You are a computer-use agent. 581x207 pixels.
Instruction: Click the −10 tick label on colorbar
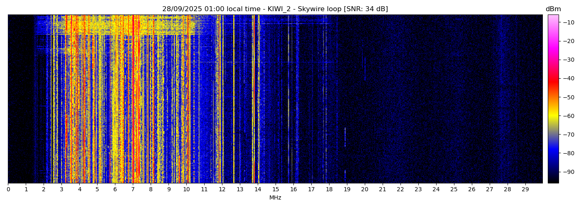568,22
